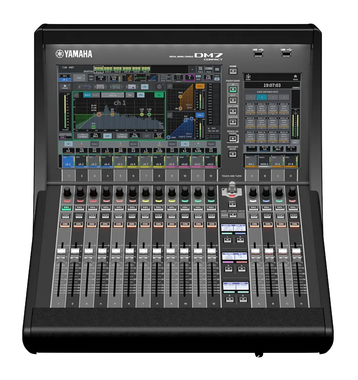Go to previous channel arrow by CH 1
The width and height of the screenshot is (358, 380).
pos(60,76)
